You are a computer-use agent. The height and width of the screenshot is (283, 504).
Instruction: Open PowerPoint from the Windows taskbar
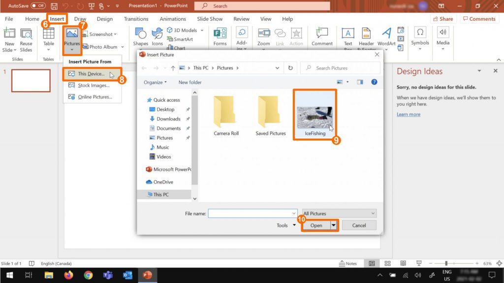(x=147, y=275)
